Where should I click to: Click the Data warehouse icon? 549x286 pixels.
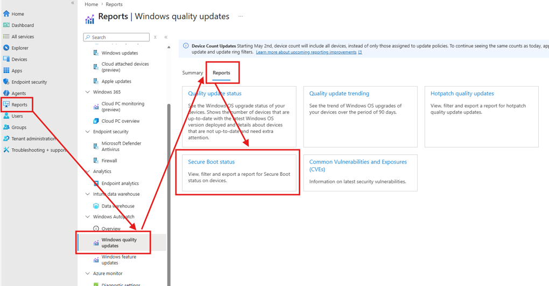96,206
